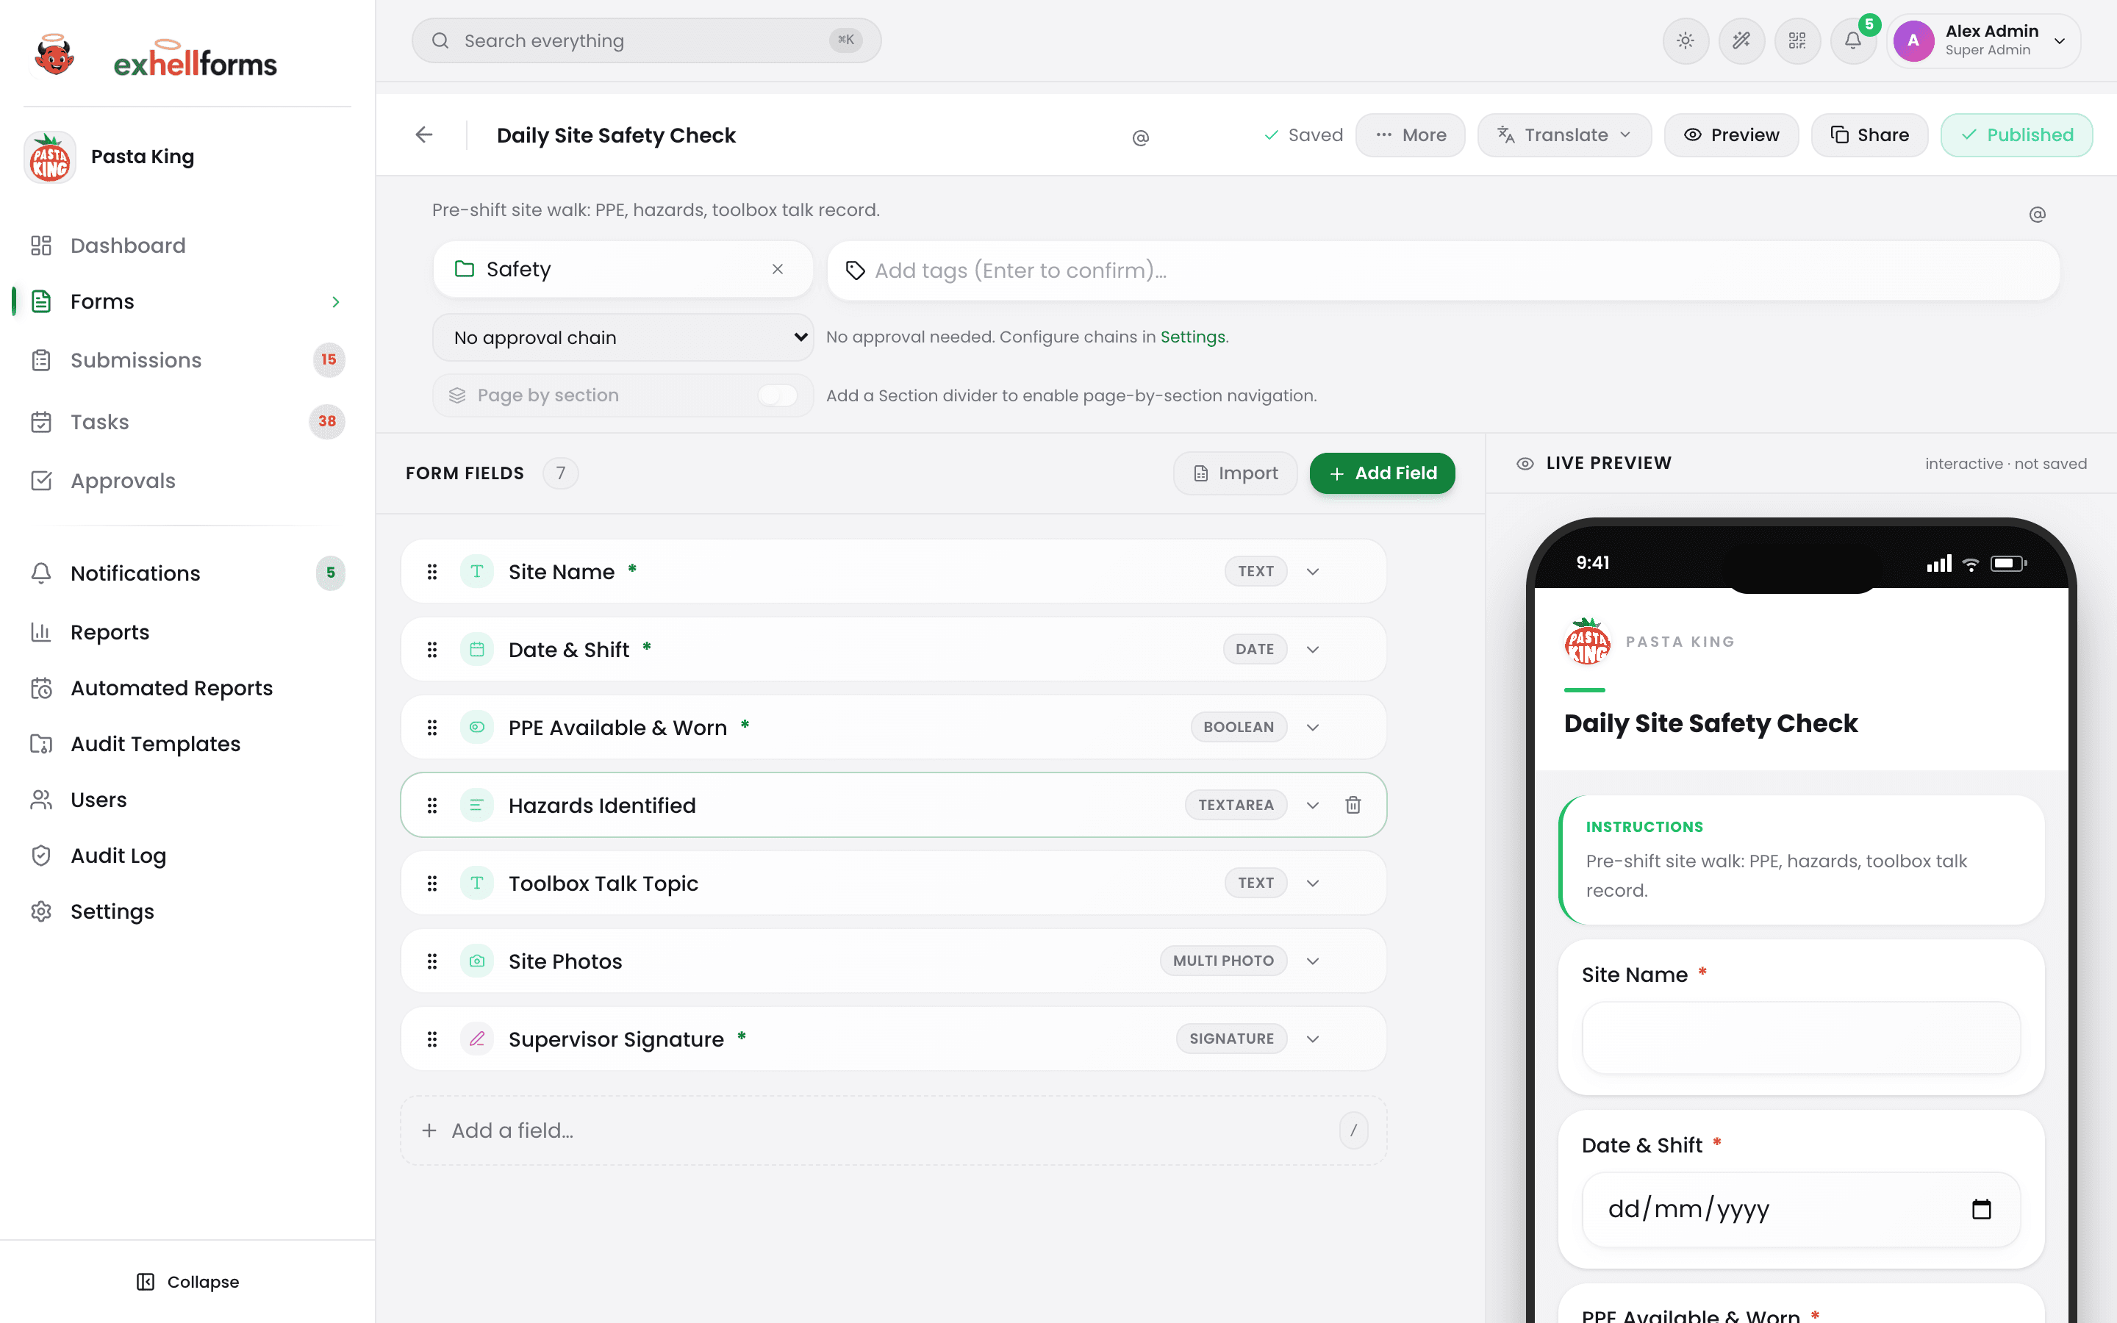
Task: Go to Dashboard in the sidebar
Action: coord(187,246)
